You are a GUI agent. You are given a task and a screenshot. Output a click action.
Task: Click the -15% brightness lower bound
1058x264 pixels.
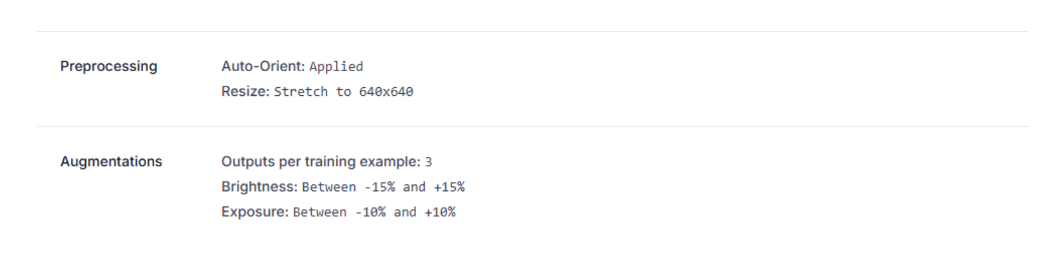pos(379,187)
